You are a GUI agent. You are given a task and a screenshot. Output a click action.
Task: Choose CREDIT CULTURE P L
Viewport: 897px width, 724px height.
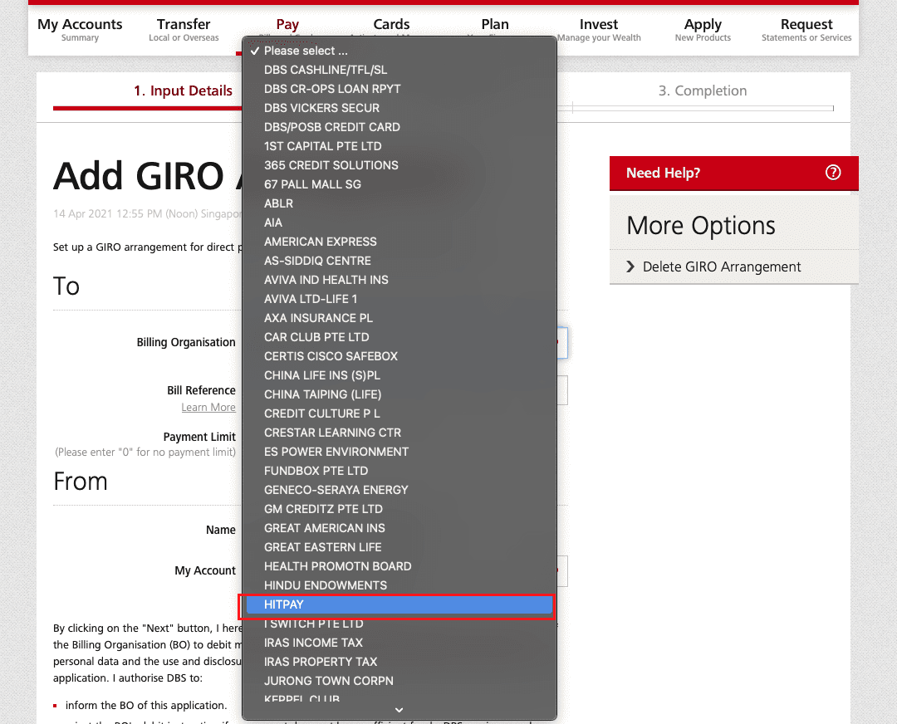(x=399, y=413)
